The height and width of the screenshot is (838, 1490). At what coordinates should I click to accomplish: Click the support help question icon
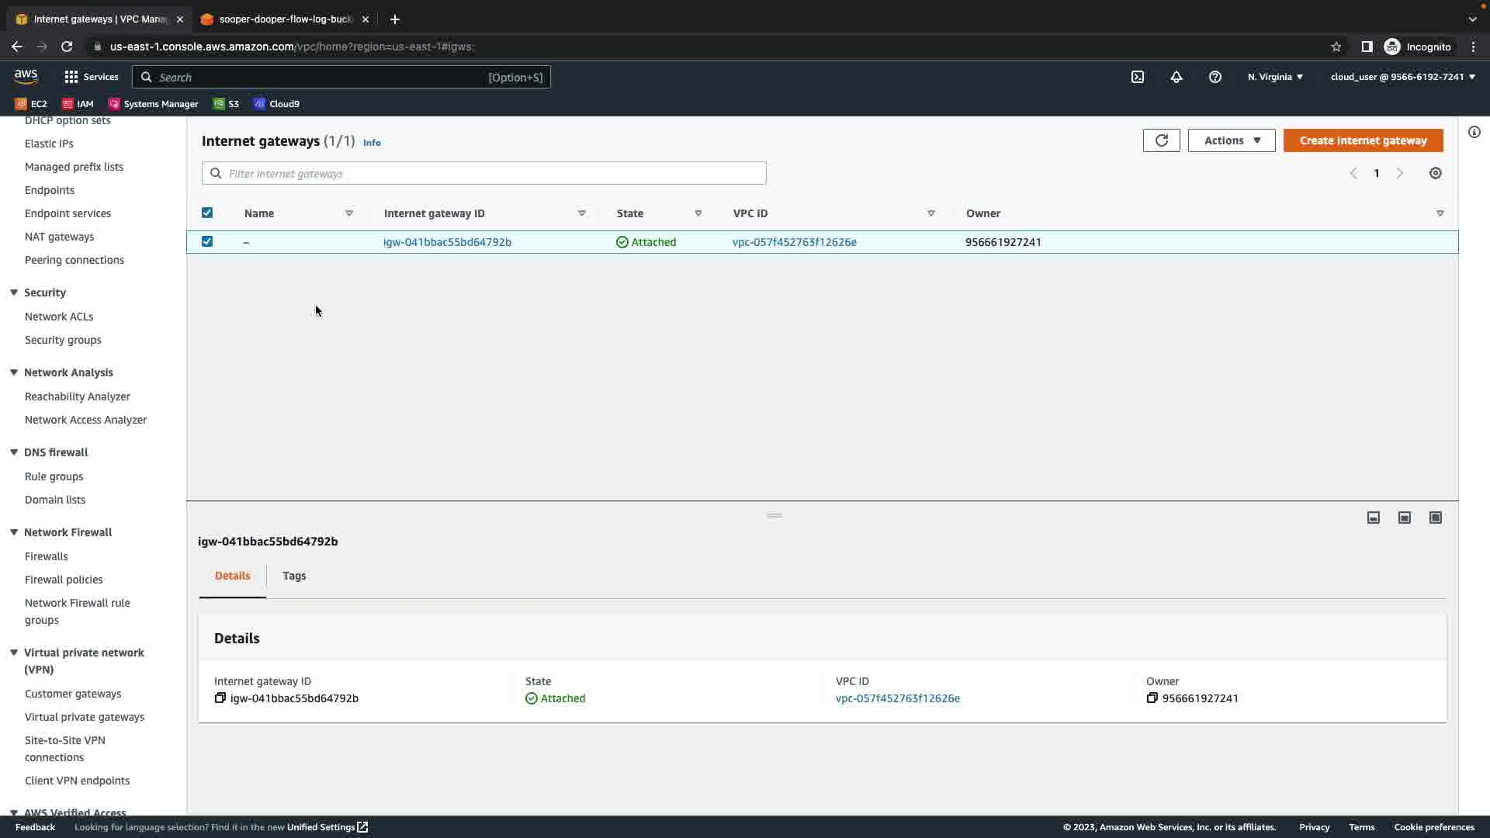[x=1215, y=77]
